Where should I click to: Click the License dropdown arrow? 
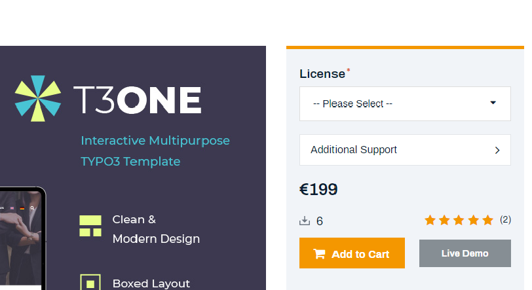pyautogui.click(x=493, y=103)
